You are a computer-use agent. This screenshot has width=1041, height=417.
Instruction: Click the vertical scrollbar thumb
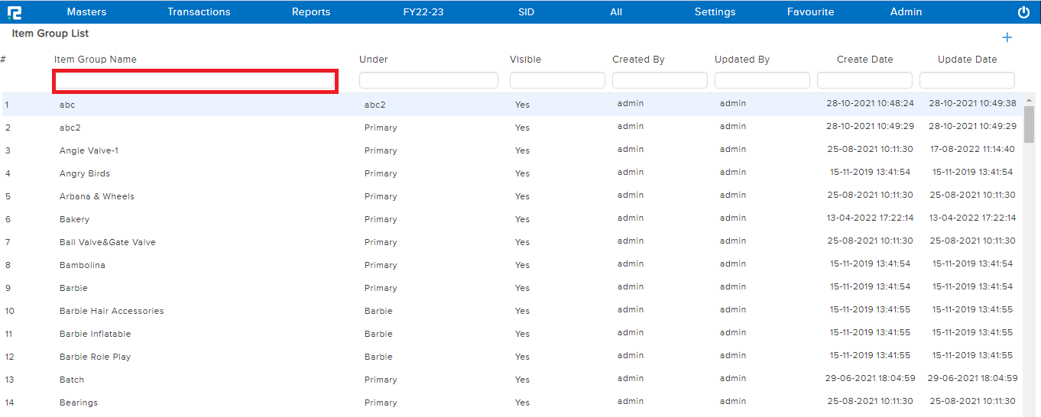pos(1029,124)
